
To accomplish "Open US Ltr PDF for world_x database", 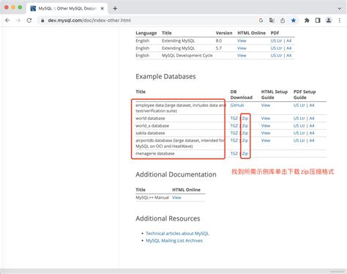I will click(299, 126).
